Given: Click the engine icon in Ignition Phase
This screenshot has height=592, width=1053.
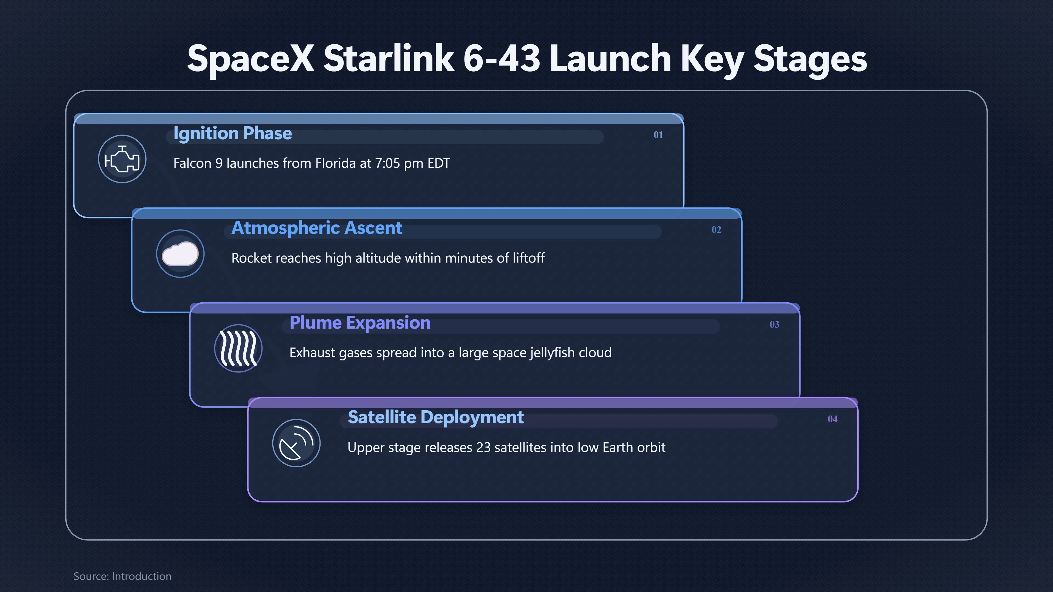Looking at the screenshot, I should pos(122,159).
